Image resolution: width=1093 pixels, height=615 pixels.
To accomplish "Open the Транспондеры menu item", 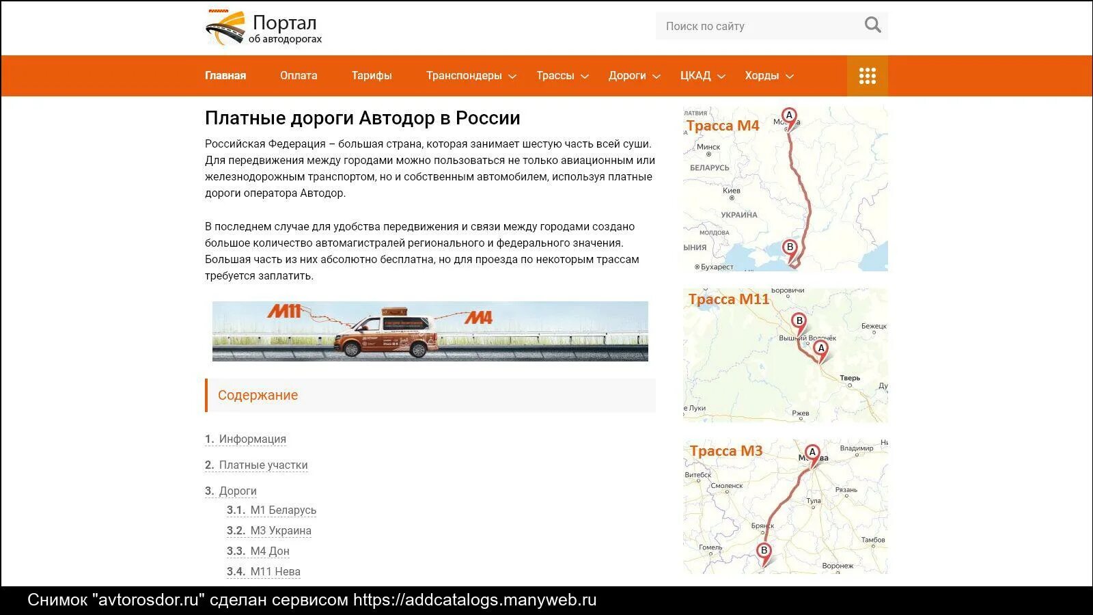I will point(464,76).
